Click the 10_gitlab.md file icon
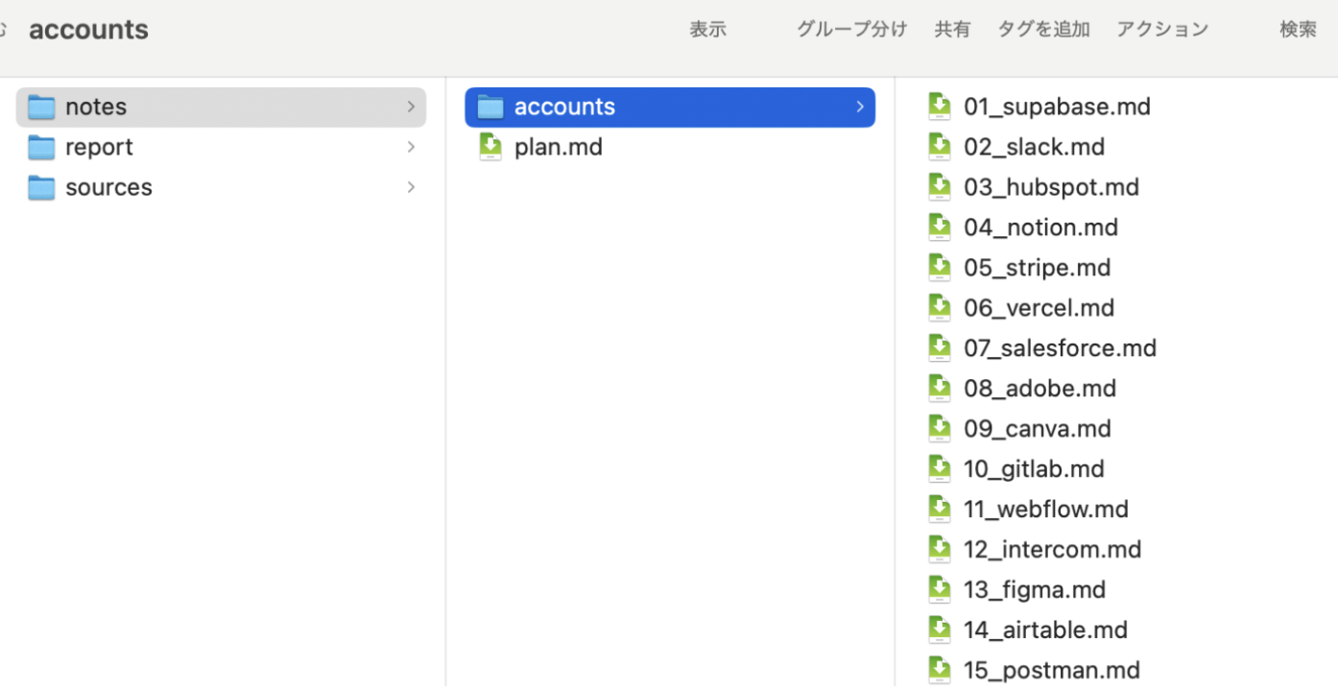Screen dimensions: 1338x689 point(940,469)
